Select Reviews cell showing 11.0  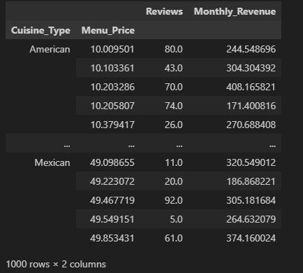tap(174, 162)
